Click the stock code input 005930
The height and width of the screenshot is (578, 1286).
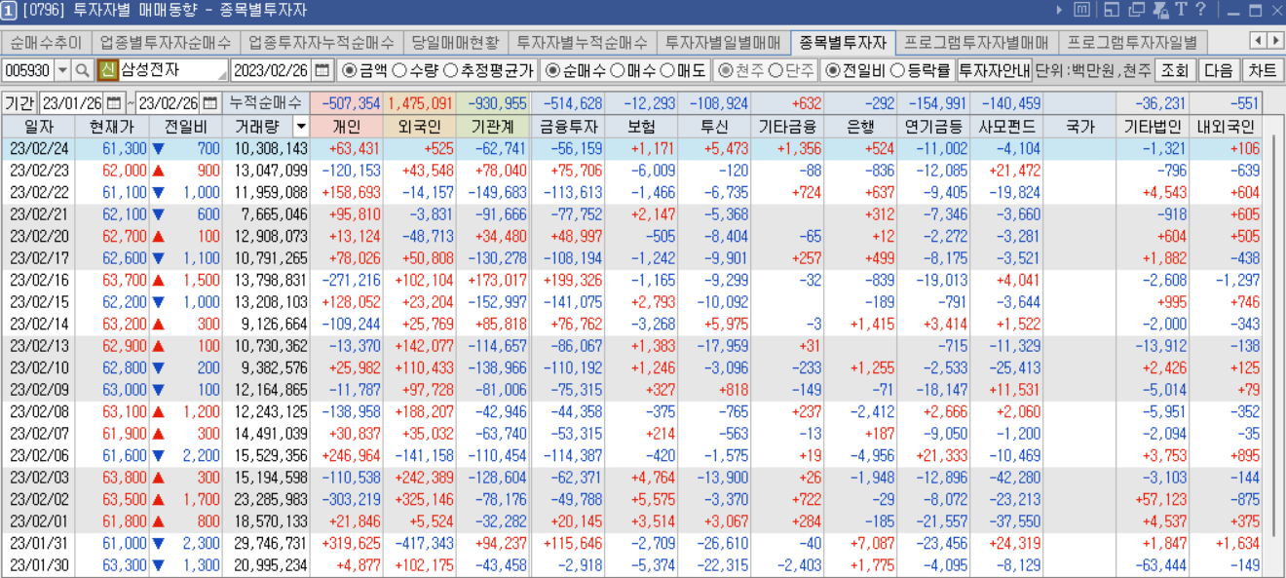click(28, 70)
